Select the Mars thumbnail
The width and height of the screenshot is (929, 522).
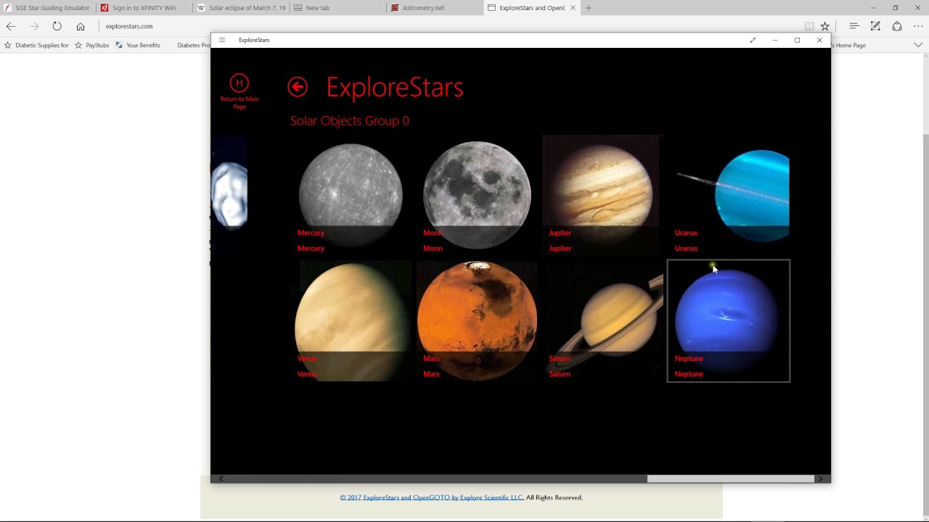click(x=477, y=321)
